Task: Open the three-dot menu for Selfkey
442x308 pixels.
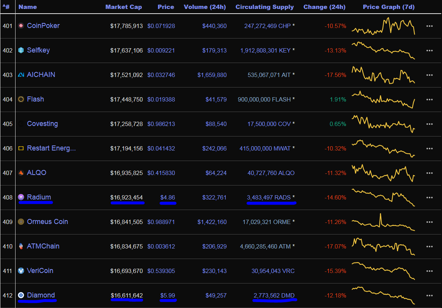Action: click(x=430, y=51)
